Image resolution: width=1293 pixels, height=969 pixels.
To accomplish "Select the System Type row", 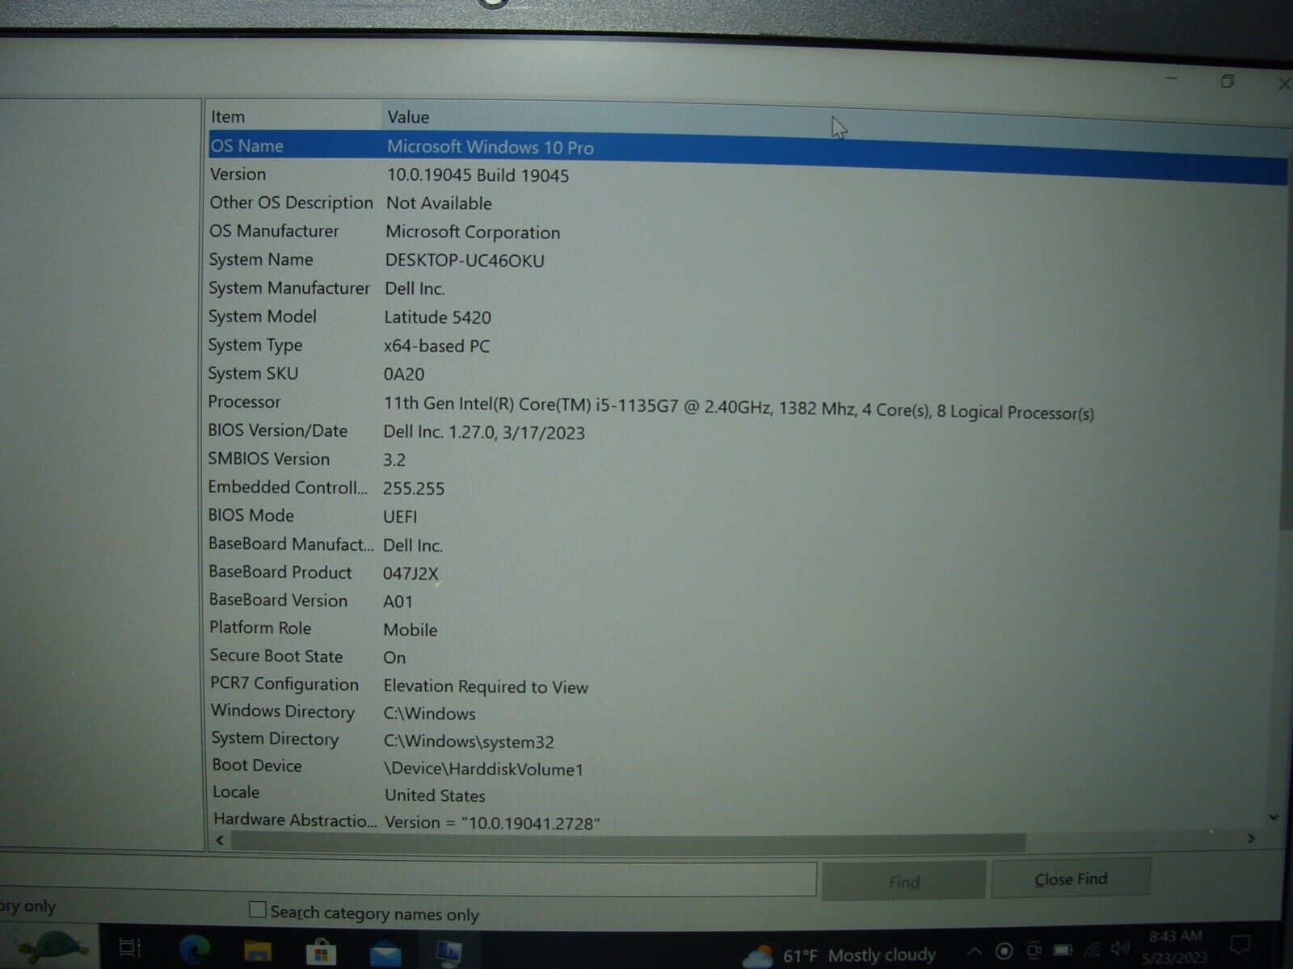I will (748, 346).
